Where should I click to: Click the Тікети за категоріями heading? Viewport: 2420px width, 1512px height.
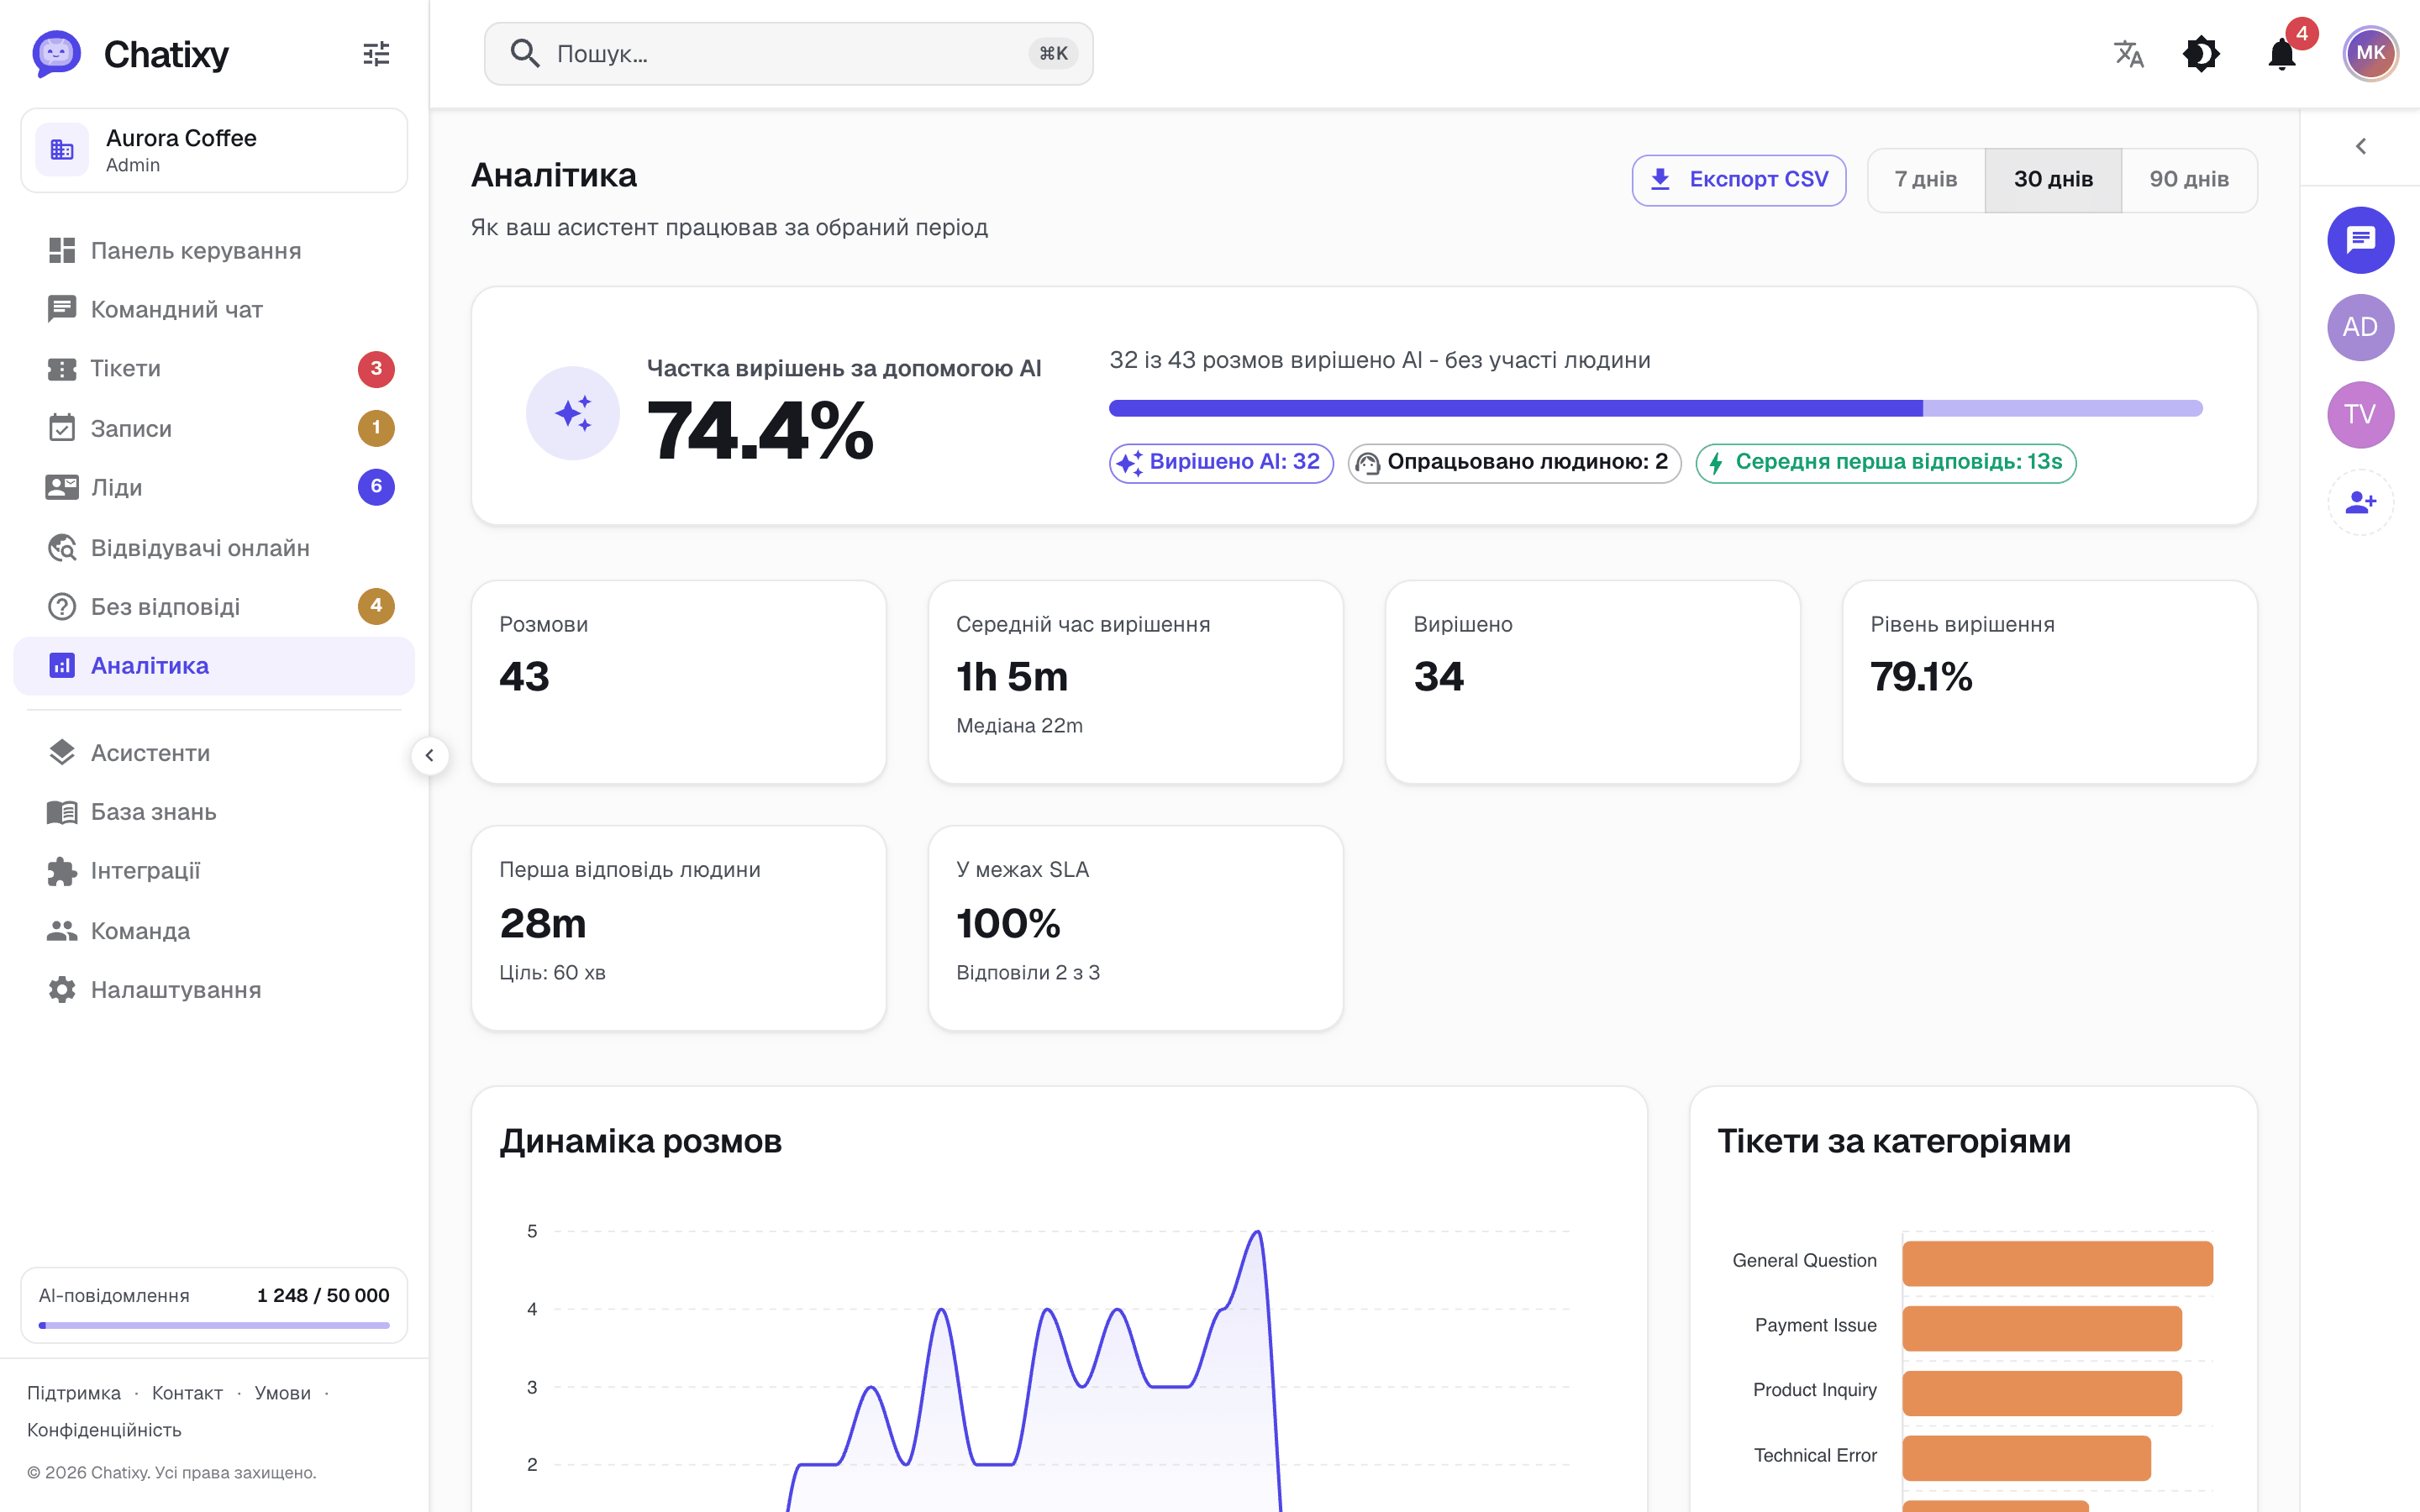pos(1894,1141)
